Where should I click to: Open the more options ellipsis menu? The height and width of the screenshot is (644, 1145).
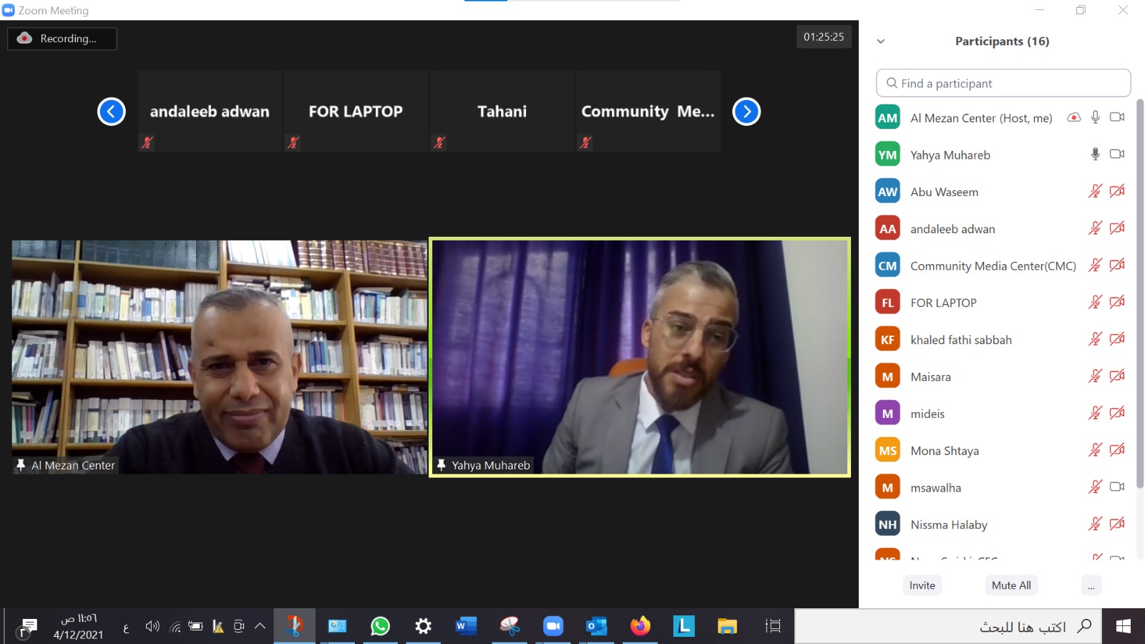coord(1091,585)
